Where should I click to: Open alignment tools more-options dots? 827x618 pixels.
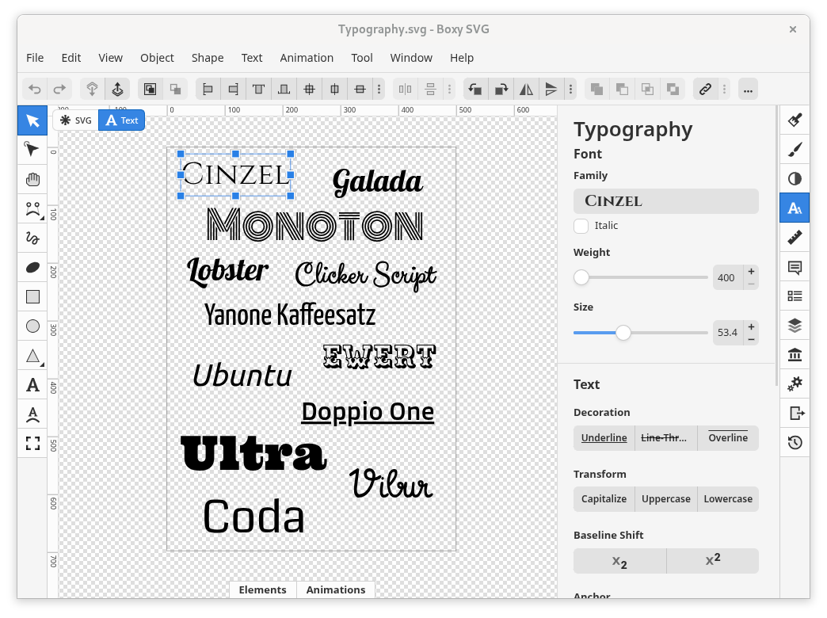(379, 90)
